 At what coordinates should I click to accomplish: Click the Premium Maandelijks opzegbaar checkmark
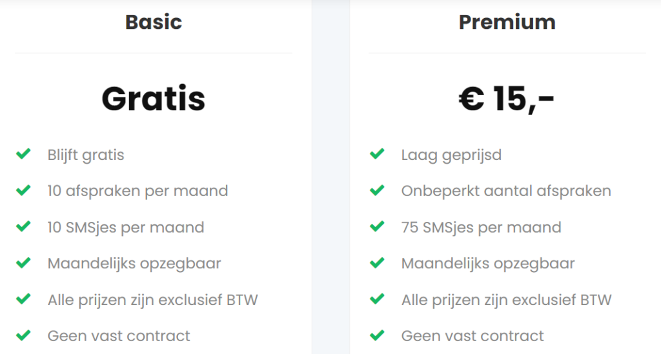pos(377,263)
